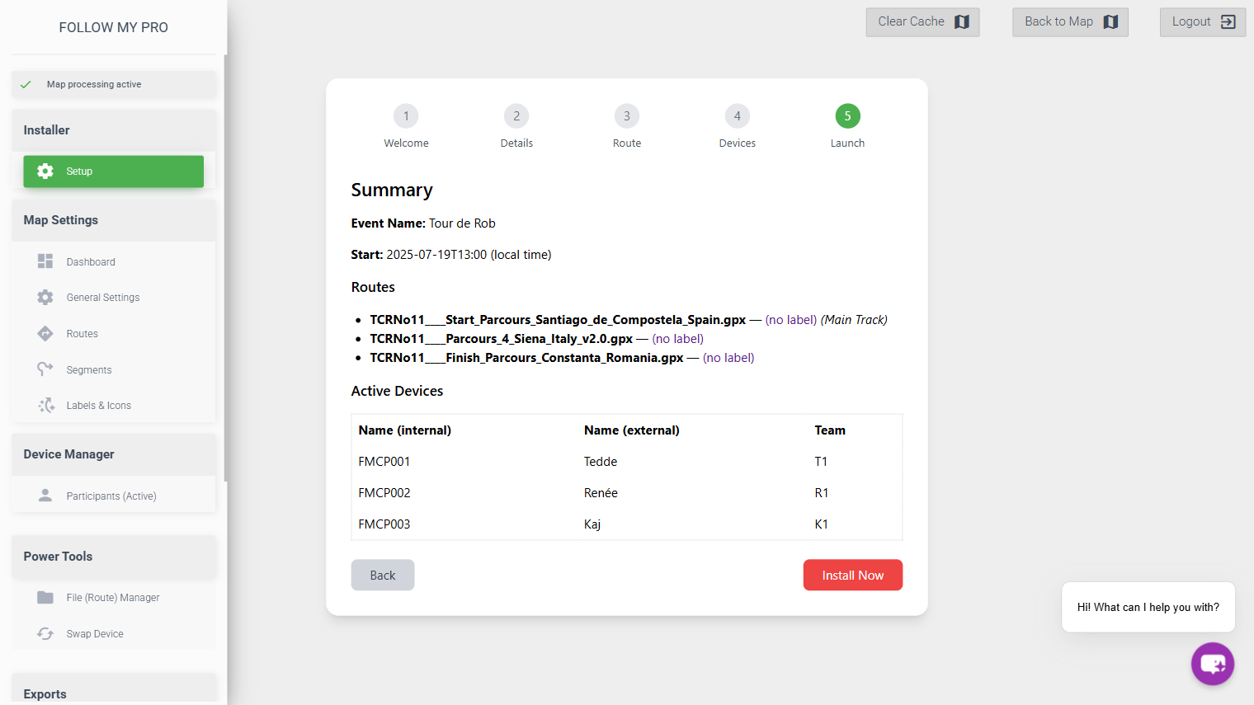Log out using the Logout button
The image size is (1254, 705).
tap(1202, 22)
